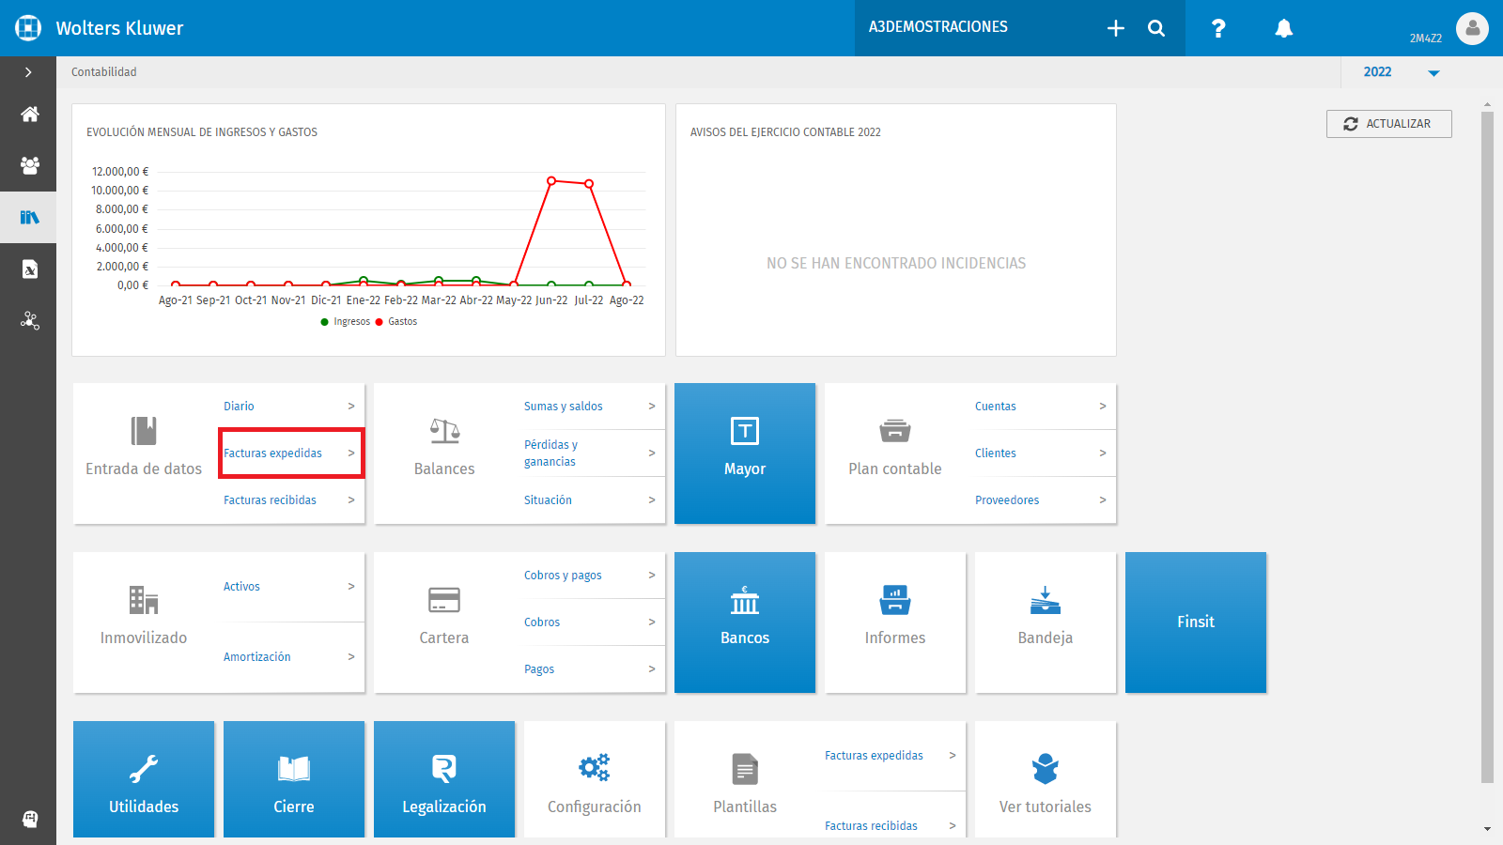Open Configuración gears tile
The height and width of the screenshot is (845, 1503).
click(x=595, y=779)
